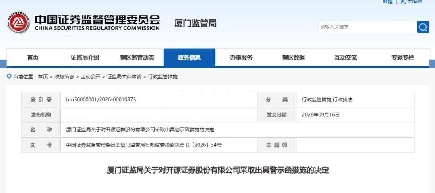
Task: Click the 行政监管措施;行政执法 category value
Action: point(327,100)
